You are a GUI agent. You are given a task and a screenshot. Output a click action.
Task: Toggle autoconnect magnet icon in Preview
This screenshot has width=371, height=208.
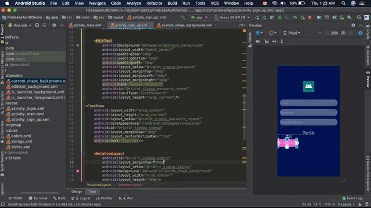pyautogui.click(x=267, y=41)
